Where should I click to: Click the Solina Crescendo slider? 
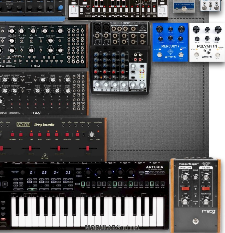tap(30, 148)
